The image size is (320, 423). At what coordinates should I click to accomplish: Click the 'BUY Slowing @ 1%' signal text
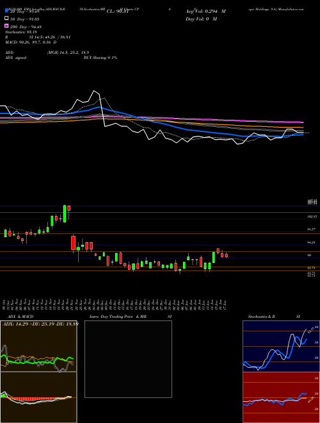click(100, 58)
